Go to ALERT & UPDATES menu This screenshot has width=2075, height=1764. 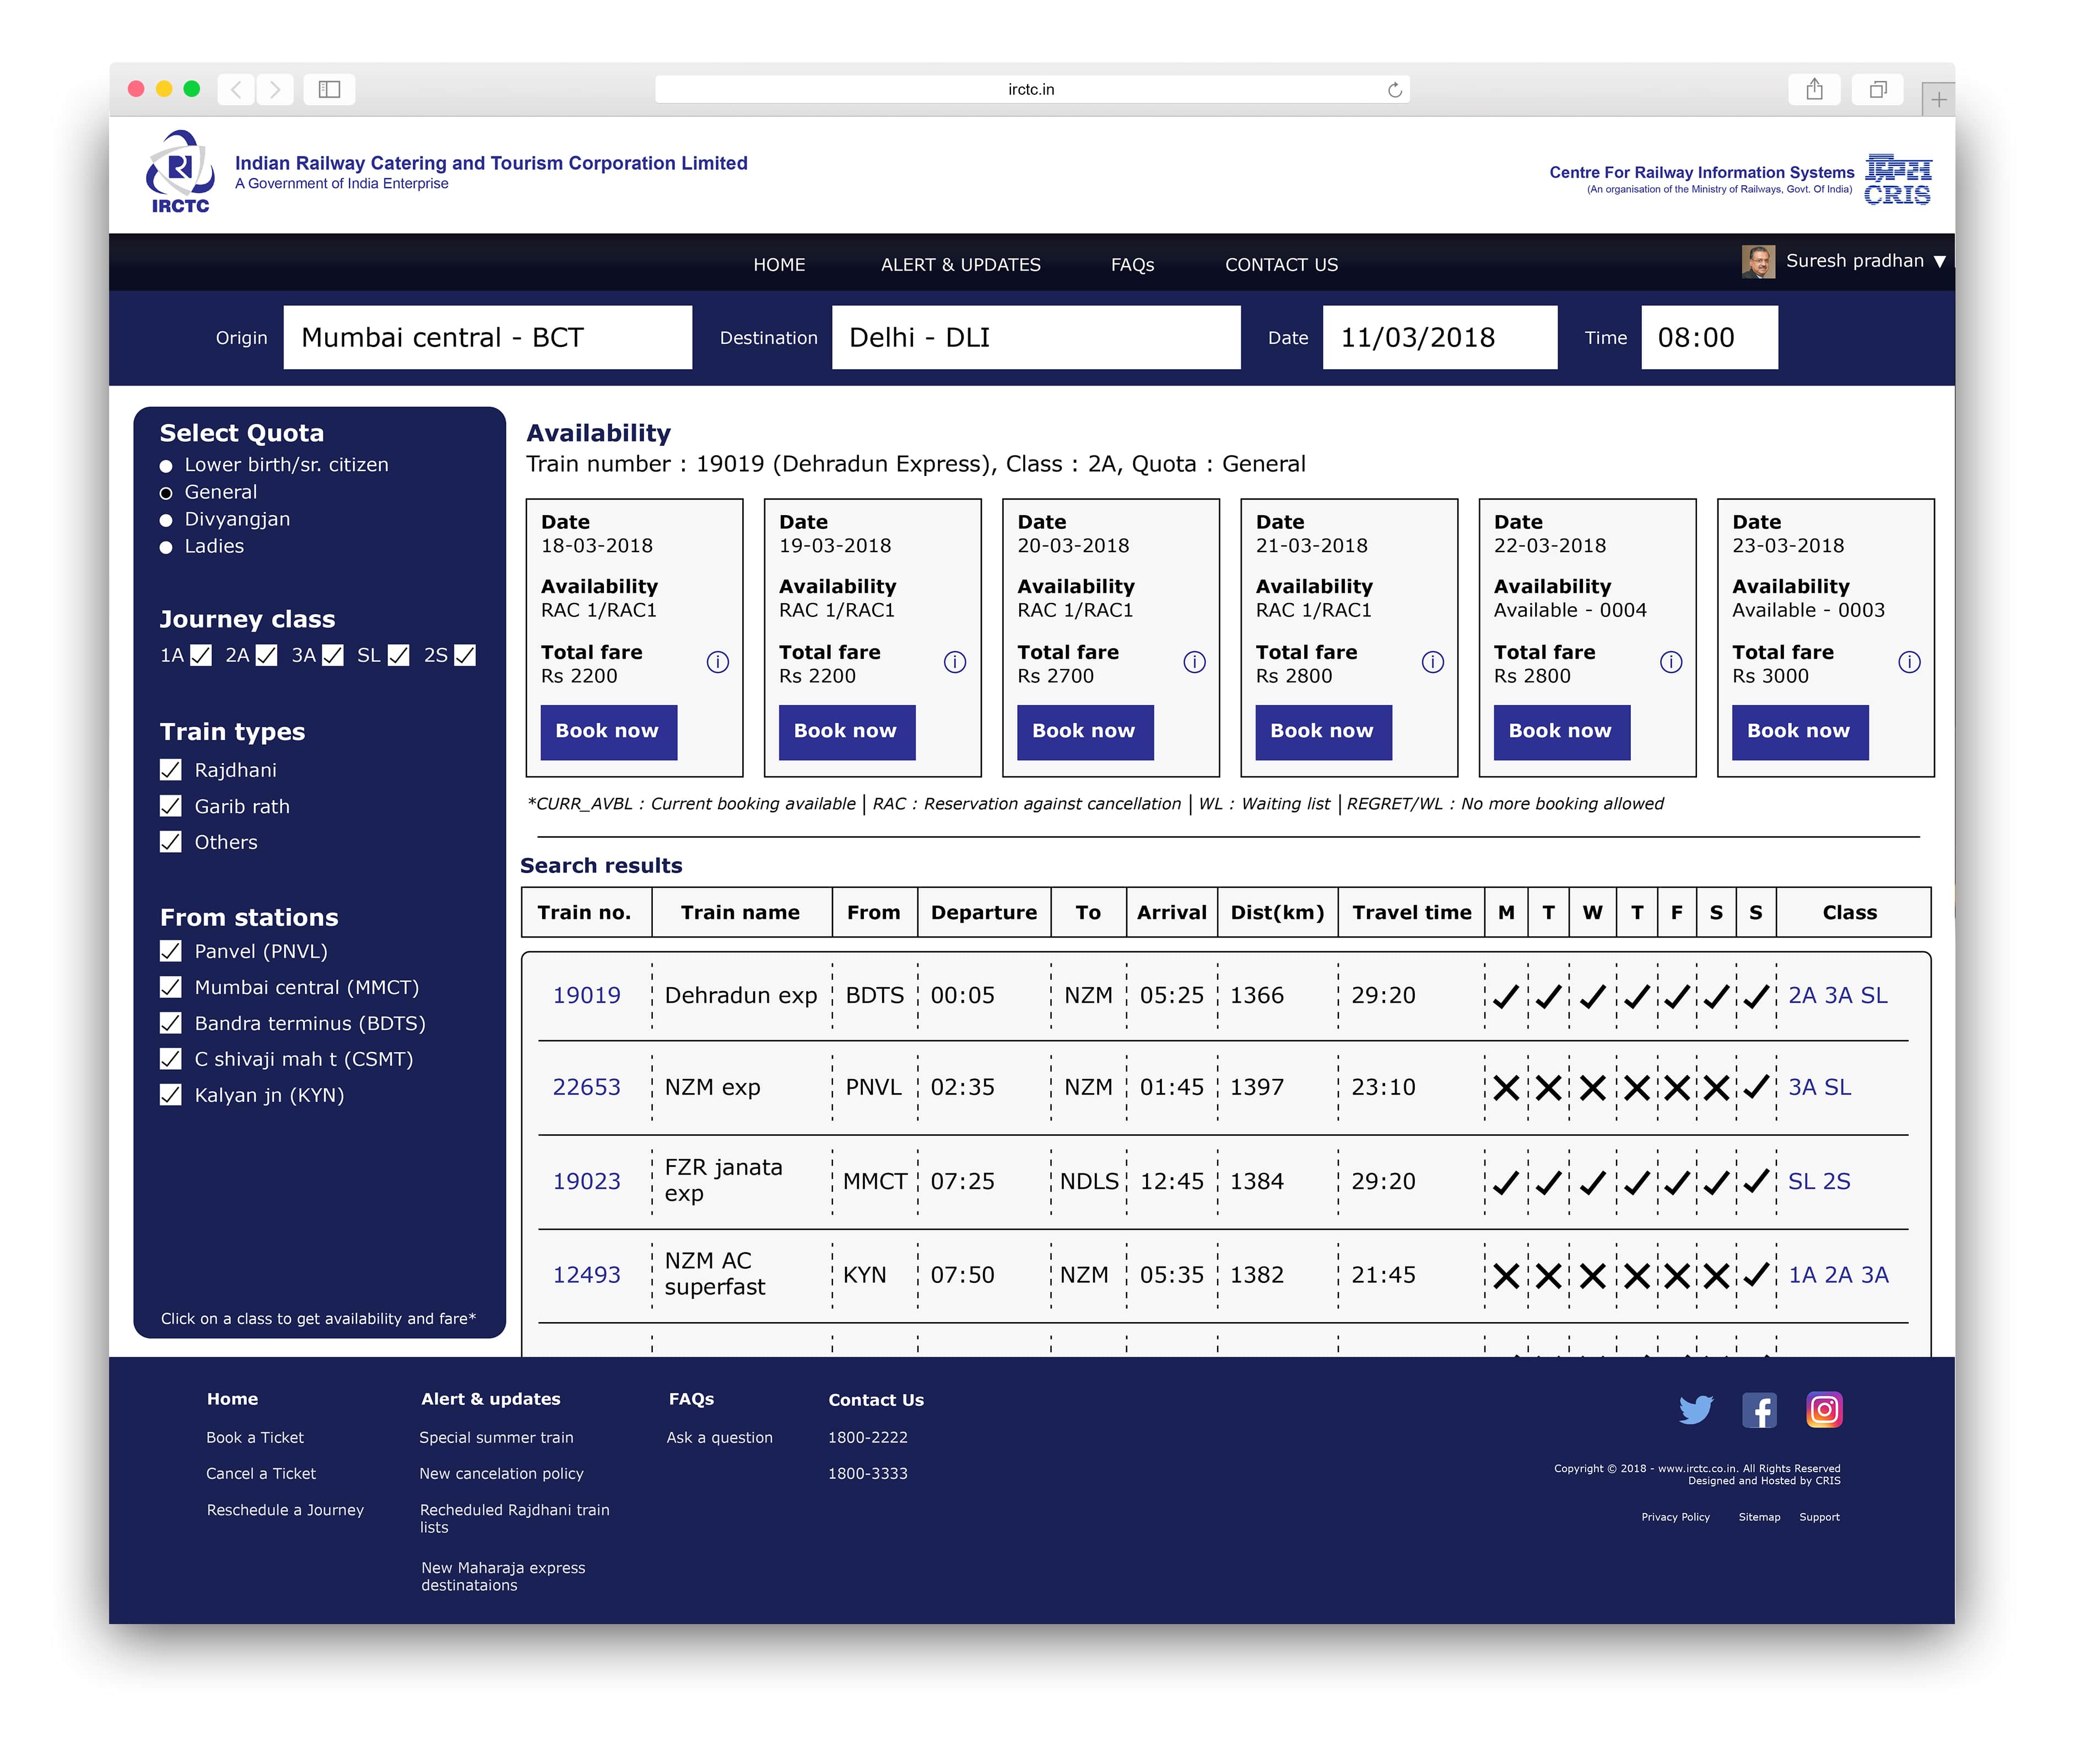(960, 265)
